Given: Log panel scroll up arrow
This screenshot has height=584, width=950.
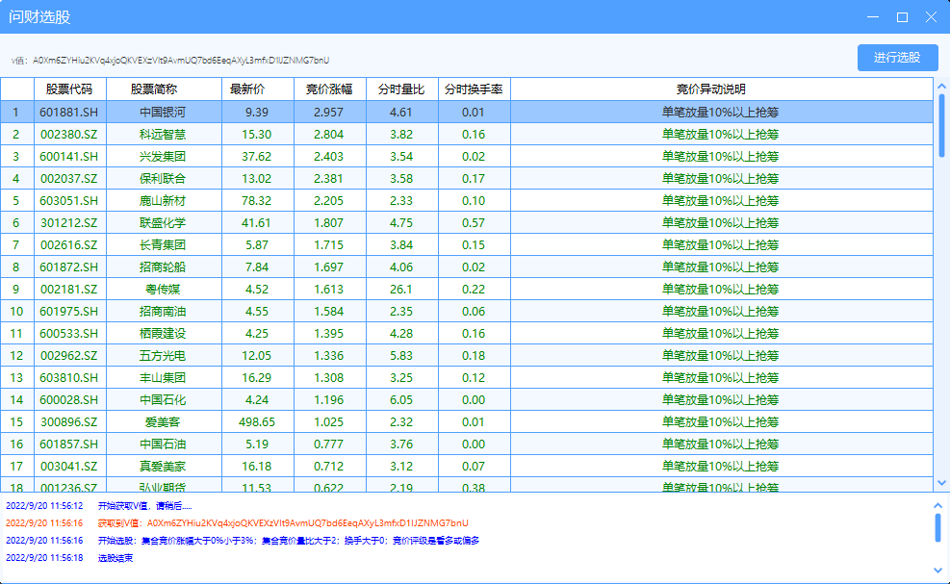Looking at the screenshot, I should coord(937,505).
